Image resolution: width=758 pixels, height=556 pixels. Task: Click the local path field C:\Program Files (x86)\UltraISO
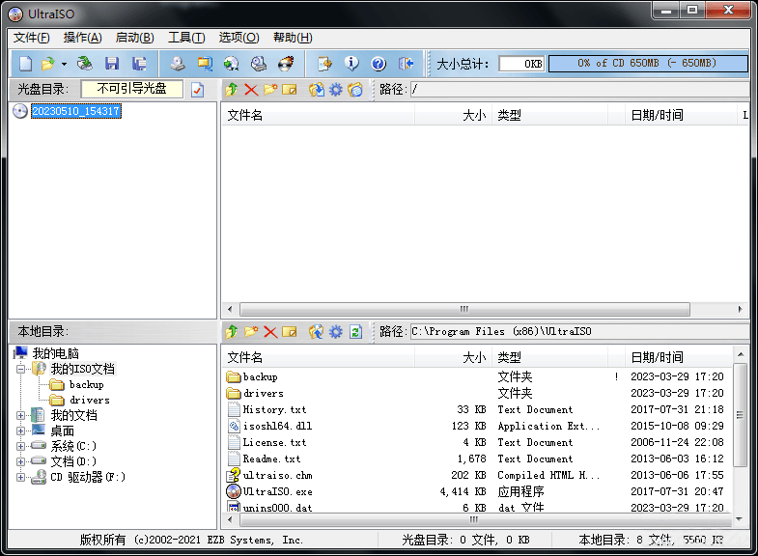coord(579,332)
